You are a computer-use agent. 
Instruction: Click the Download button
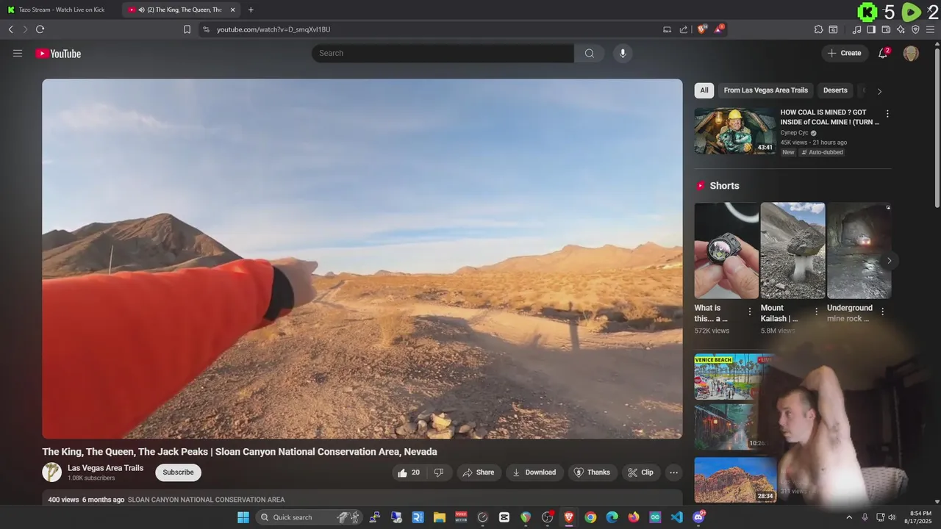pyautogui.click(x=534, y=472)
